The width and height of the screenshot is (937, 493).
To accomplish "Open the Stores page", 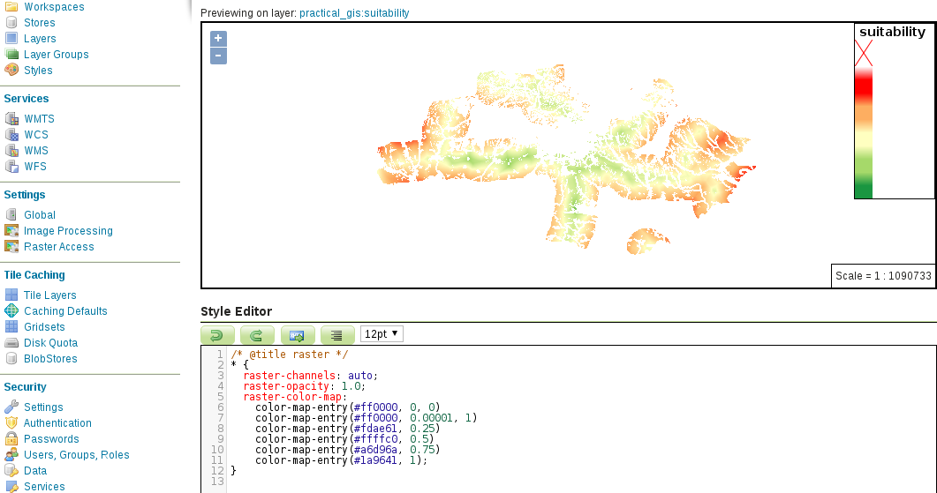I will coord(40,23).
